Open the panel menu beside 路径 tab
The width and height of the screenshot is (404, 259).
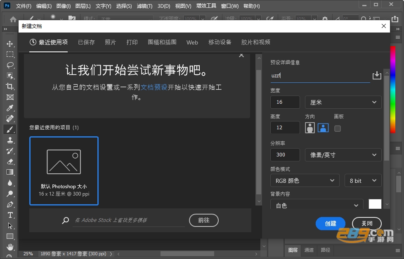click(x=398, y=250)
